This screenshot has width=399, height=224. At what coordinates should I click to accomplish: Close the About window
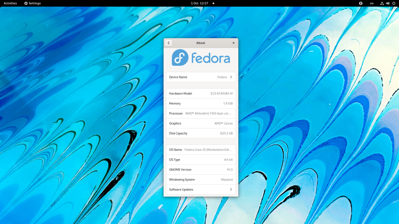coord(233,43)
